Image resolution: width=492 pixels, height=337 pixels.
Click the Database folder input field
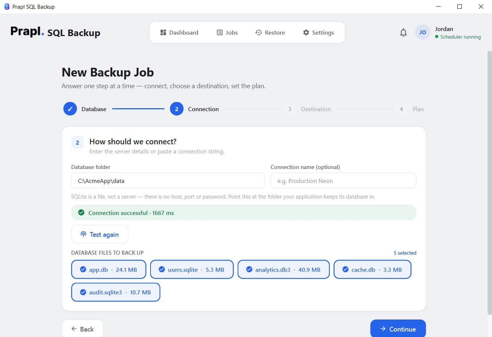(x=168, y=181)
